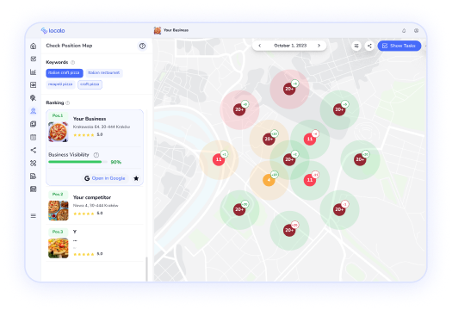Select the highlighted position map sidebar icon
452x310 pixels.
click(x=34, y=111)
